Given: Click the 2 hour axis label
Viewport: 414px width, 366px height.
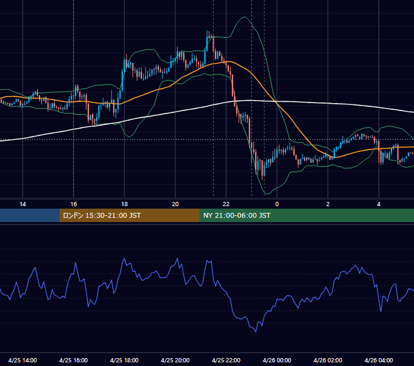Looking at the screenshot, I should 328,204.
